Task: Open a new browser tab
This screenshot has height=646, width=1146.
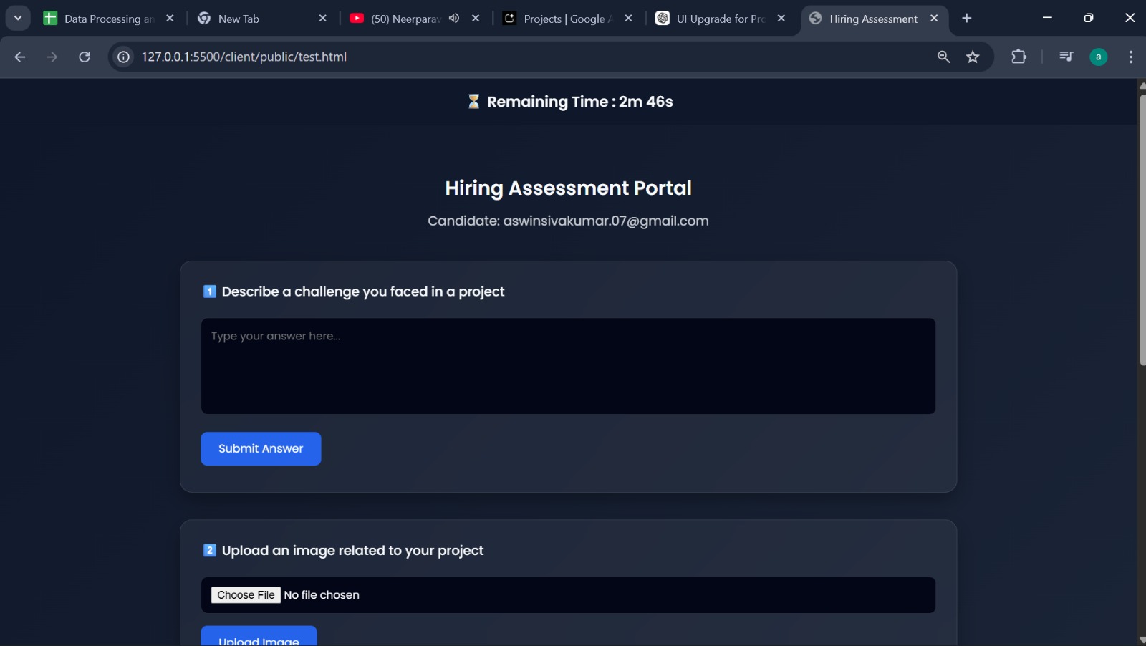Action: click(967, 19)
